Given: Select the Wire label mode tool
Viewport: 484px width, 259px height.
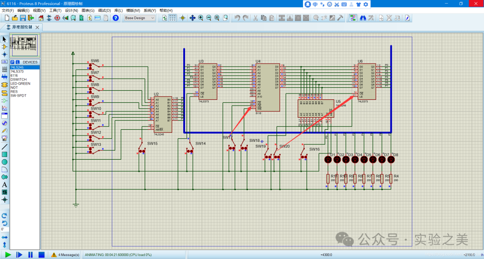Looking at the screenshot, I should tap(4, 62).
